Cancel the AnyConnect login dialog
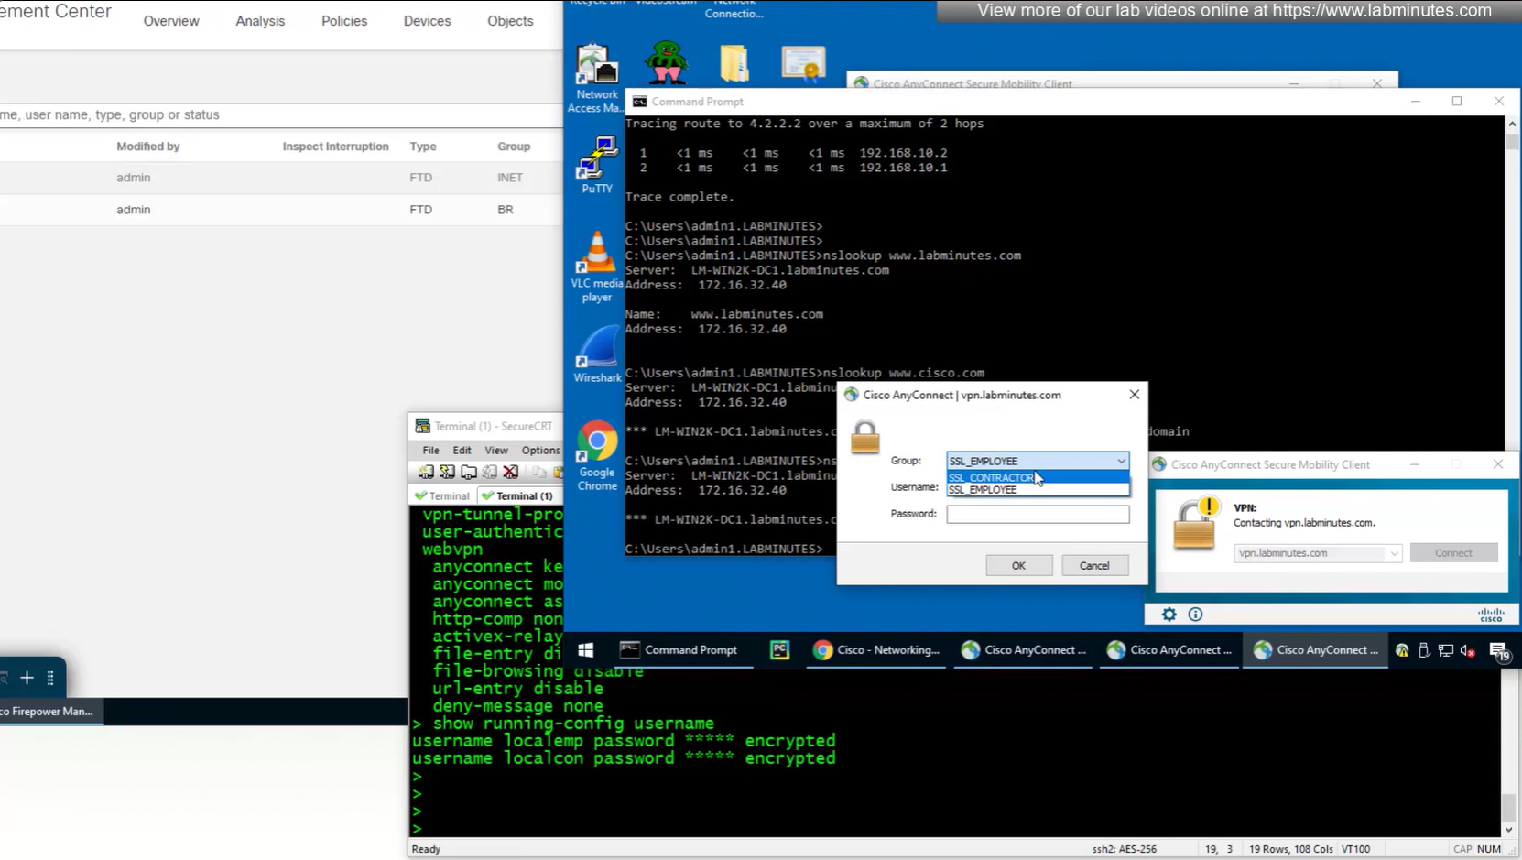This screenshot has width=1522, height=860. click(1094, 565)
